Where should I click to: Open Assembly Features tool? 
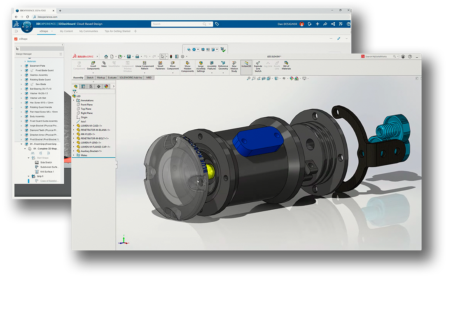212,66
